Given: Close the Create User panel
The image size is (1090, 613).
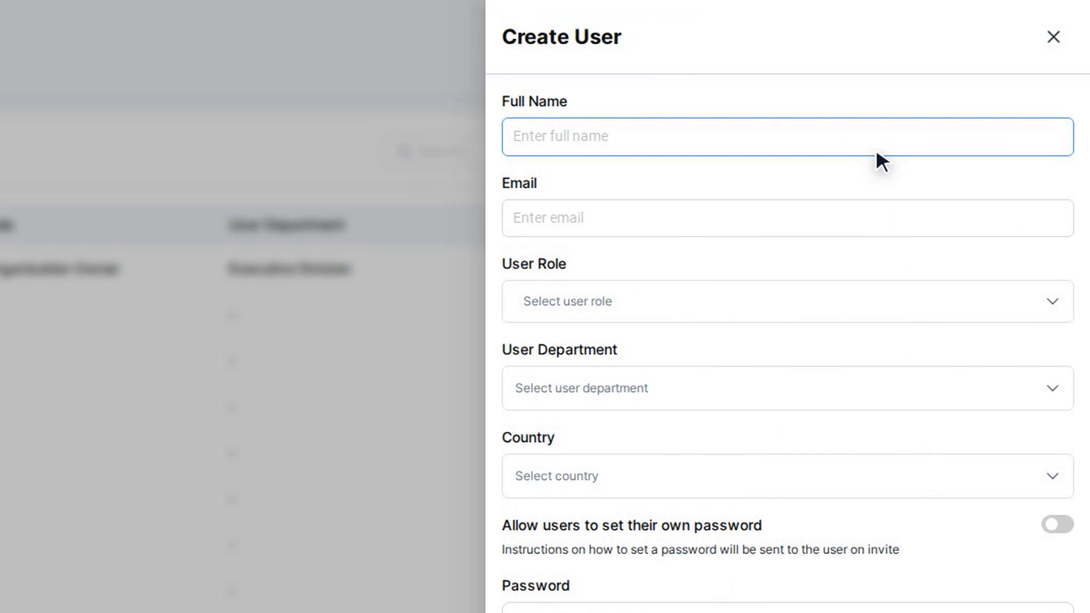Looking at the screenshot, I should pos(1053,37).
